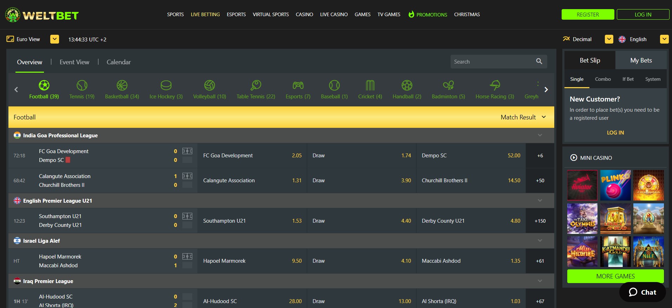Image resolution: width=672 pixels, height=308 pixels.
Task: Bet on Al-Hudood SC at 28.00
Action: pyautogui.click(x=252, y=301)
